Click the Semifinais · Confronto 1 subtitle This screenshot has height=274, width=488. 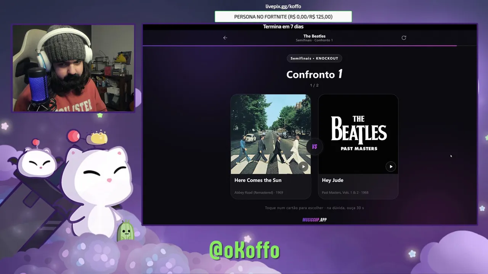coord(315,40)
